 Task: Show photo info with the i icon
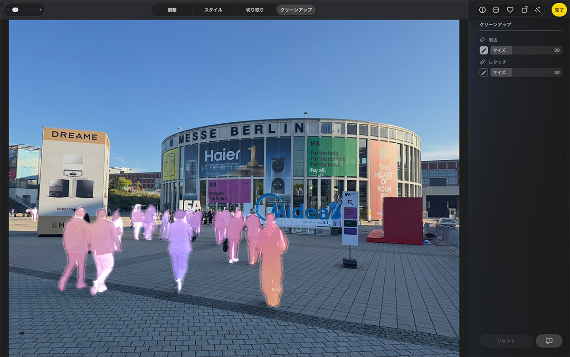483,9
